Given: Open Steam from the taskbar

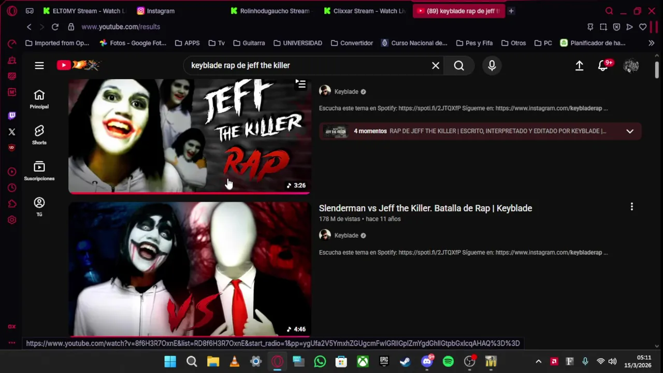Looking at the screenshot, I should click(405, 362).
